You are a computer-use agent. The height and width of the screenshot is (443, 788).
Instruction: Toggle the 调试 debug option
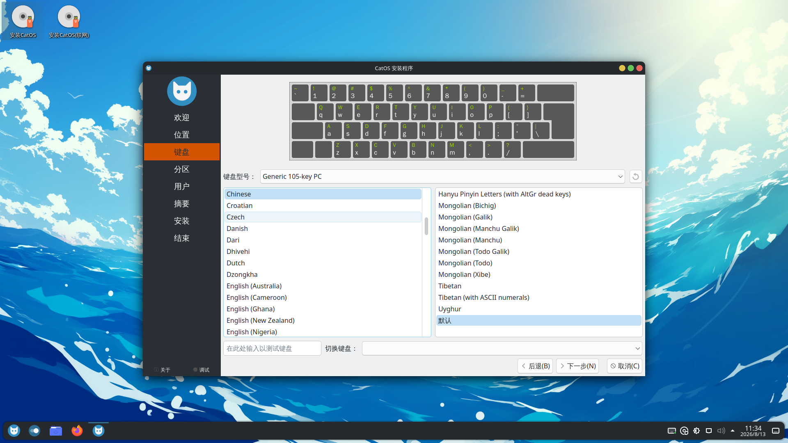click(x=201, y=370)
